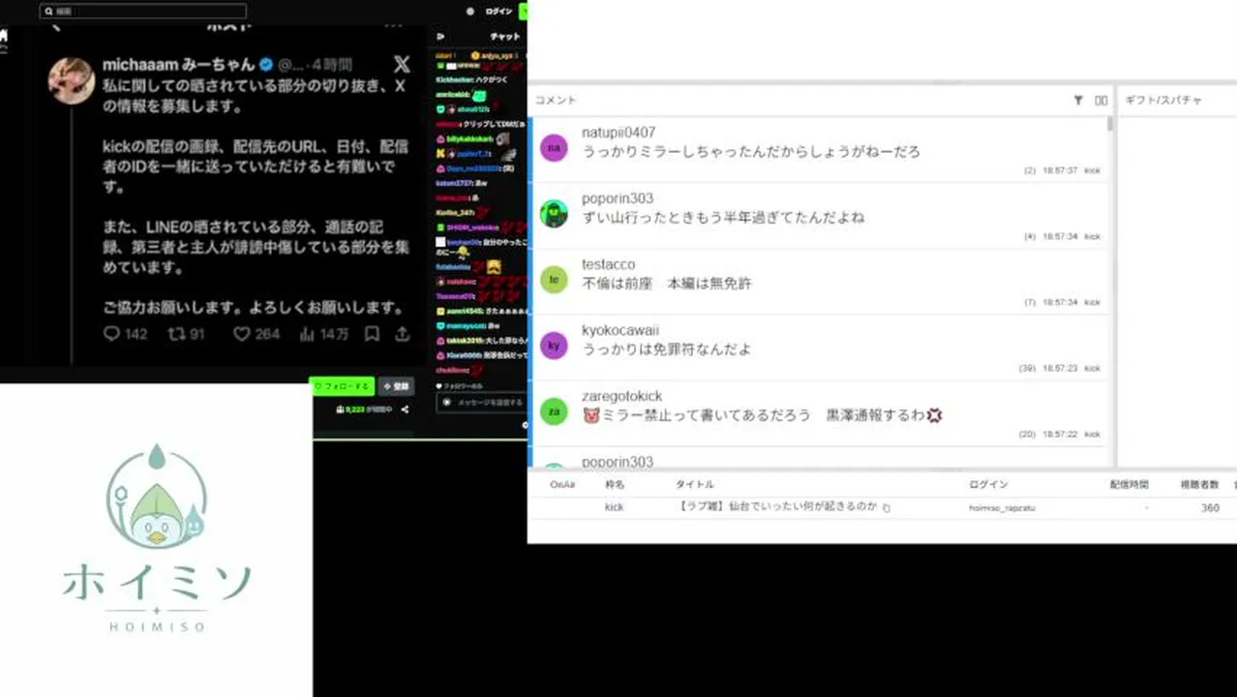
Task: Click poporin303 green avatar on ずい山 comment
Action: [554, 214]
